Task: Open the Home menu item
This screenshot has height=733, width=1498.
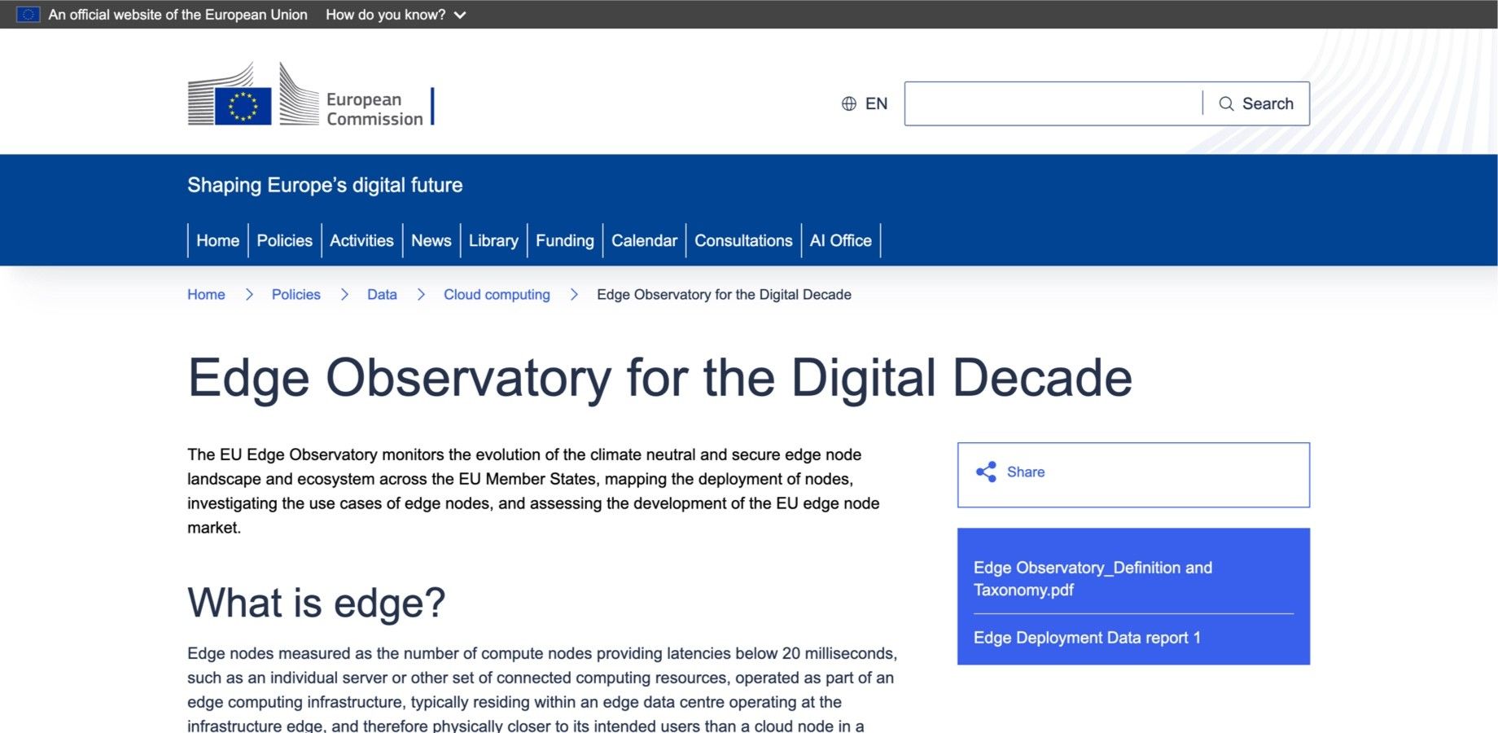Action: [217, 240]
